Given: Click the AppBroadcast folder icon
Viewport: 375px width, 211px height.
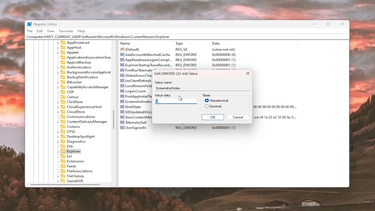Looking at the screenshot, I should pos(63,42).
